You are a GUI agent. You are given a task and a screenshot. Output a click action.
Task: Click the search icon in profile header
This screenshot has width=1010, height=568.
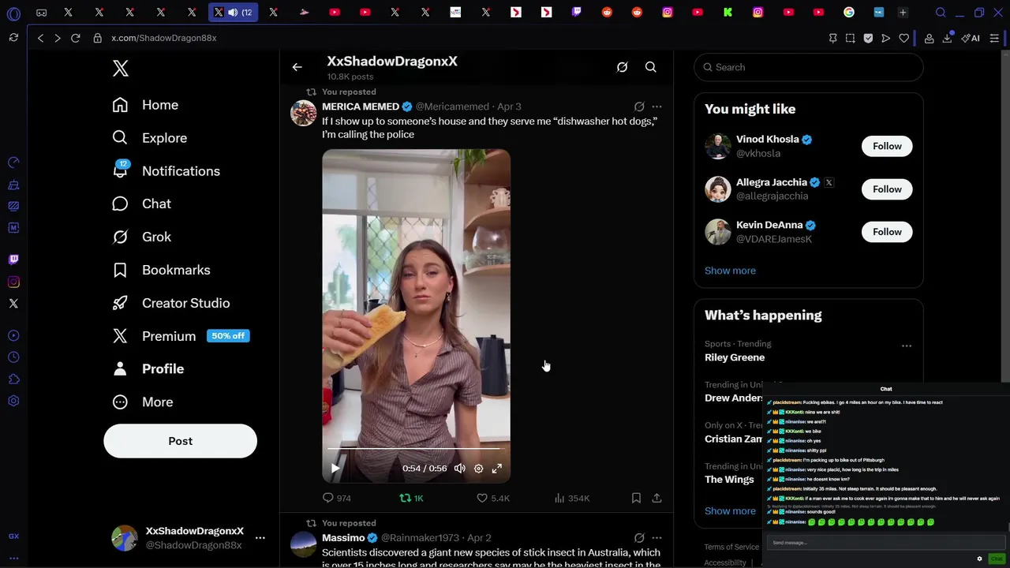click(650, 67)
